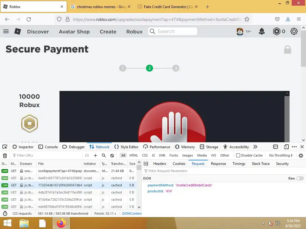The height and width of the screenshot is (229, 306).
Task: Reload the current page
Action: tap(29, 19)
